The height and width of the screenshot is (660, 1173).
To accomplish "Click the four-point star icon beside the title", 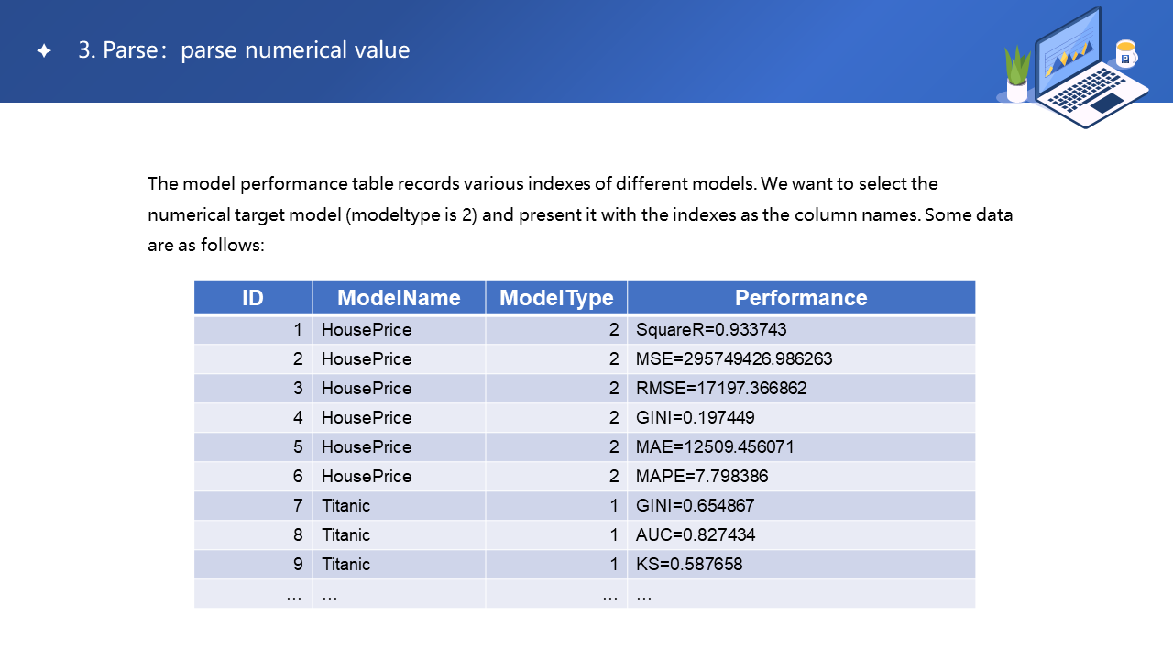I will [x=44, y=51].
